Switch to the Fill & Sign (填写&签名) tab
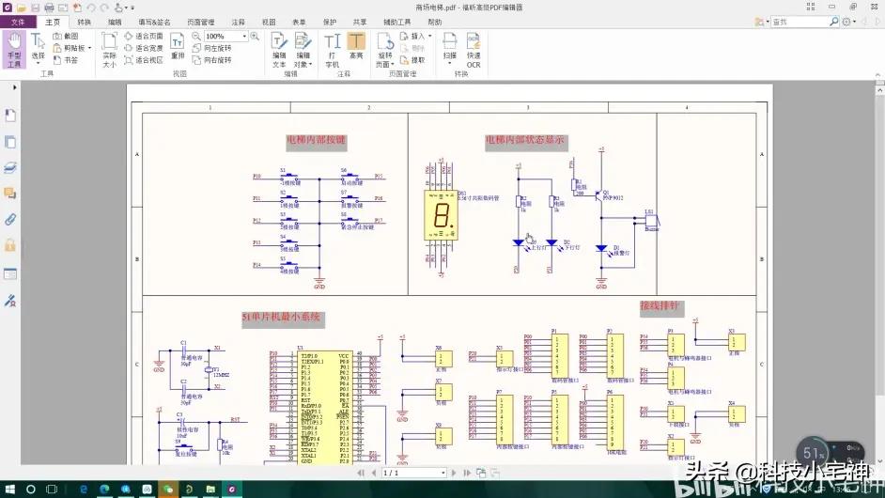Viewport: 885px width, 498px height. pos(155,22)
